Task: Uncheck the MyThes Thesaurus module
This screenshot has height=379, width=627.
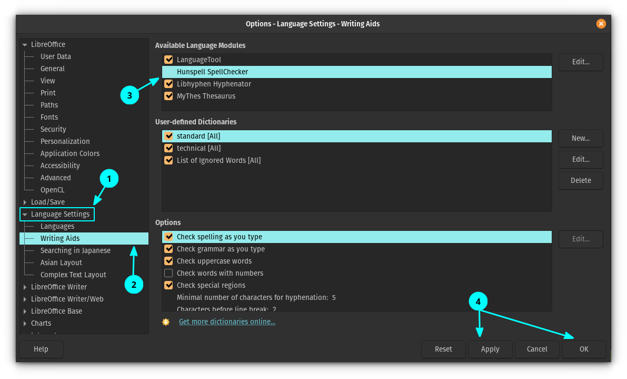Action: [x=168, y=96]
